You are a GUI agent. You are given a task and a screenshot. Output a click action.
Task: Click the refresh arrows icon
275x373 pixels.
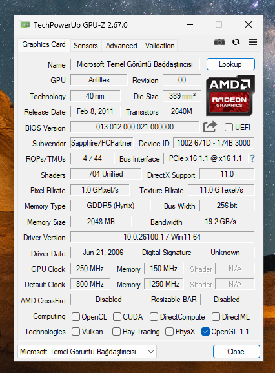pos(236,42)
